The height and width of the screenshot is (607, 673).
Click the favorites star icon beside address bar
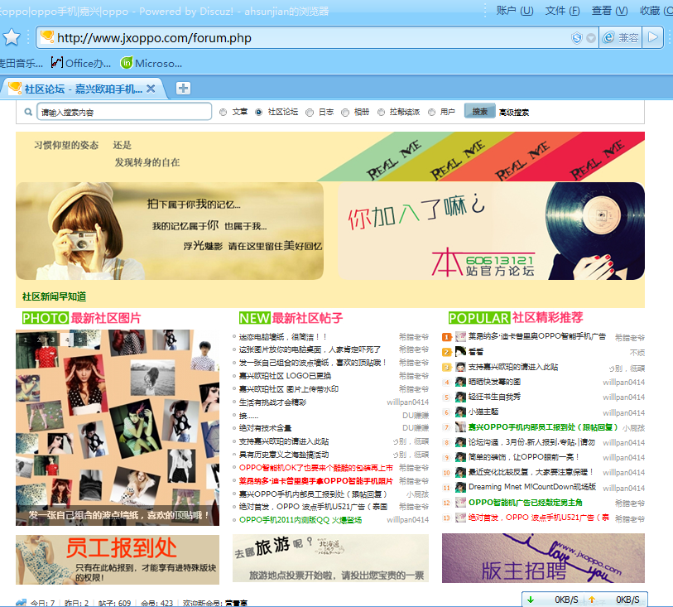(12, 37)
